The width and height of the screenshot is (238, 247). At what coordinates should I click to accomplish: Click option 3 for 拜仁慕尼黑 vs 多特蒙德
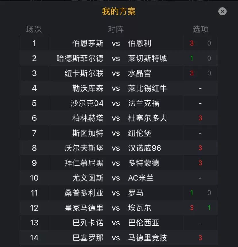[x=200, y=163]
